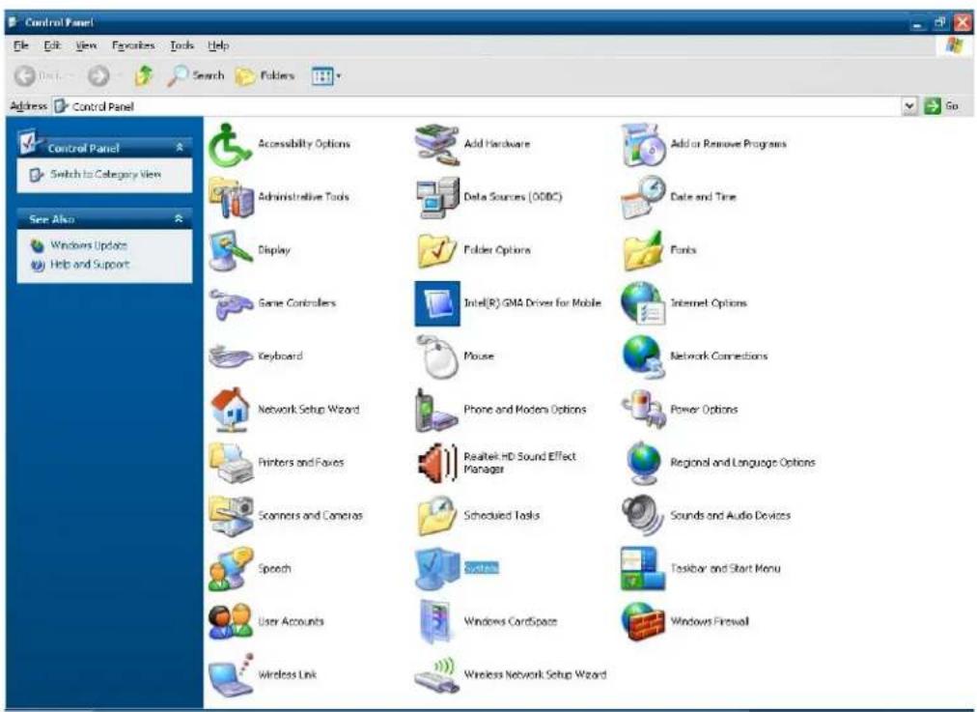Open the Mouse icon
The width and height of the screenshot is (977, 712).
(x=437, y=356)
